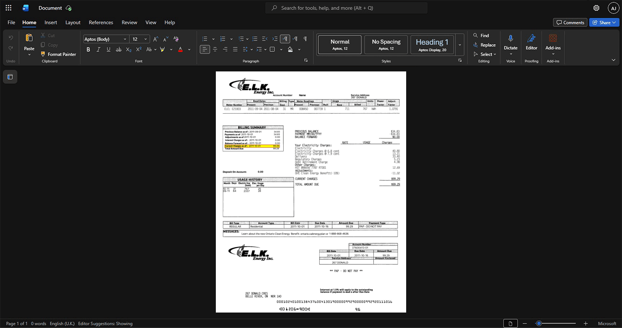
Task: Toggle Strikethrough formatting
Action: (x=118, y=49)
